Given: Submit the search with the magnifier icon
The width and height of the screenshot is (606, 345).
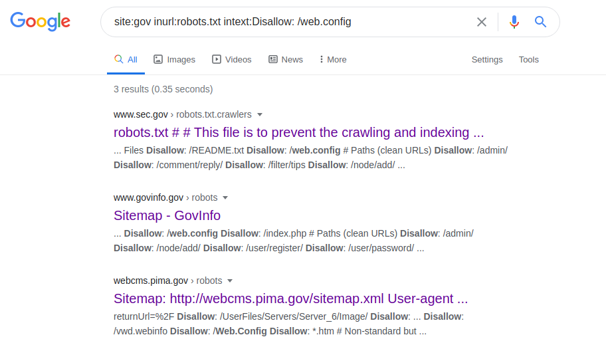Looking at the screenshot, I should coord(540,22).
